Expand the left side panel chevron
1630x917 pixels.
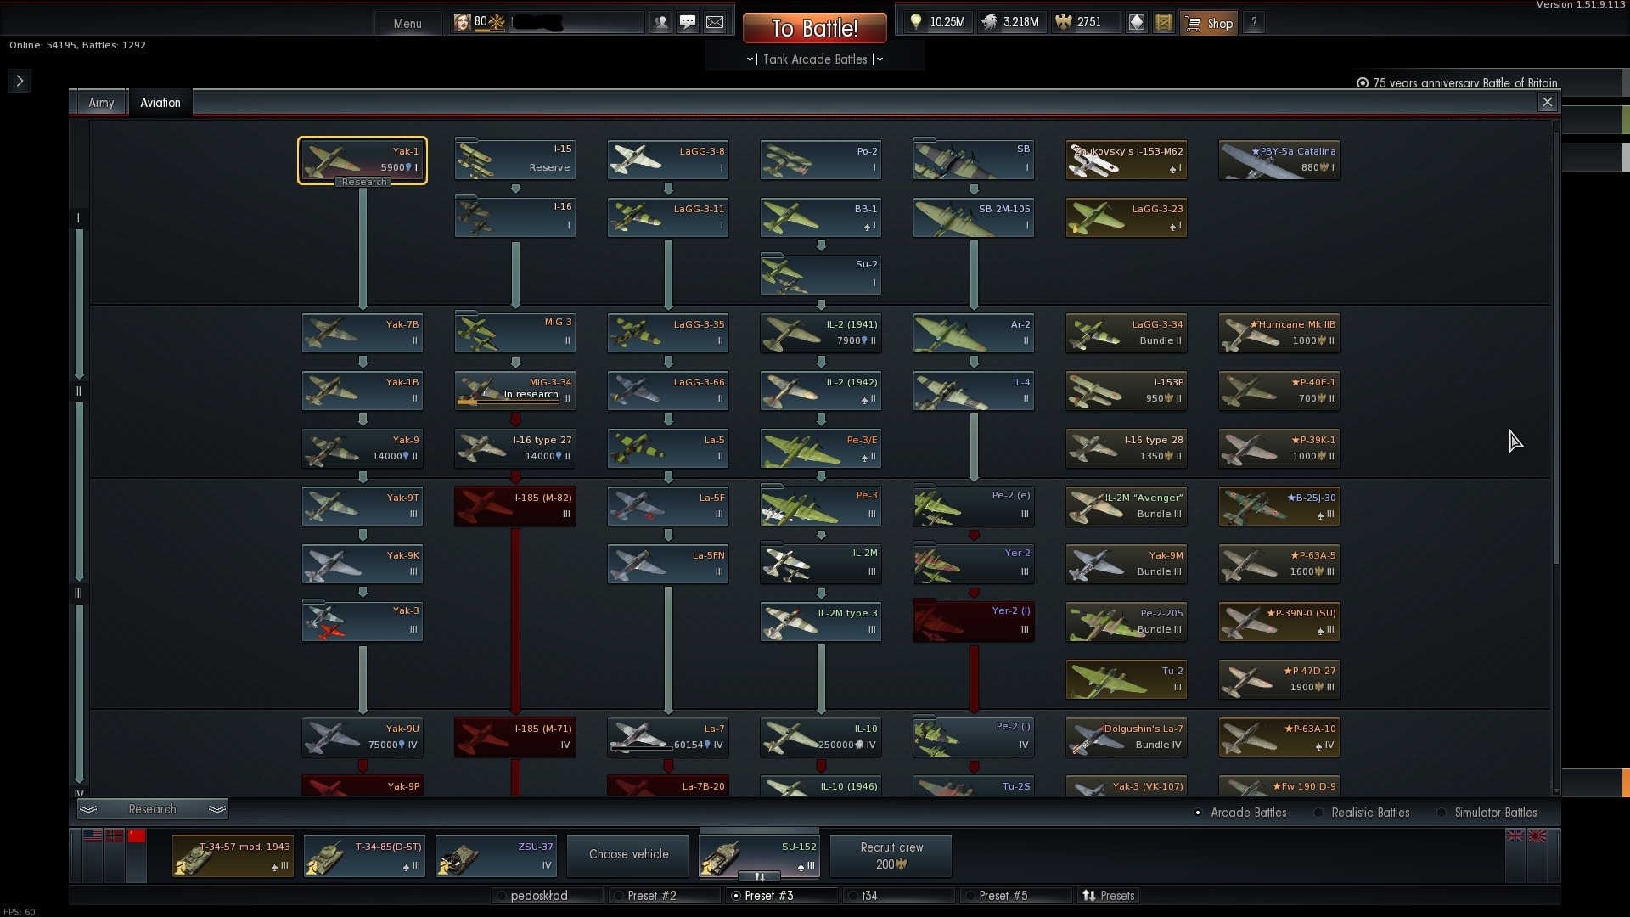[20, 81]
